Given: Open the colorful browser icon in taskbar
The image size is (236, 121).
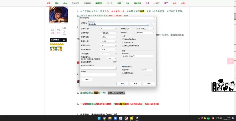Looking at the screenshot, I should pyautogui.click(x=104, y=118).
